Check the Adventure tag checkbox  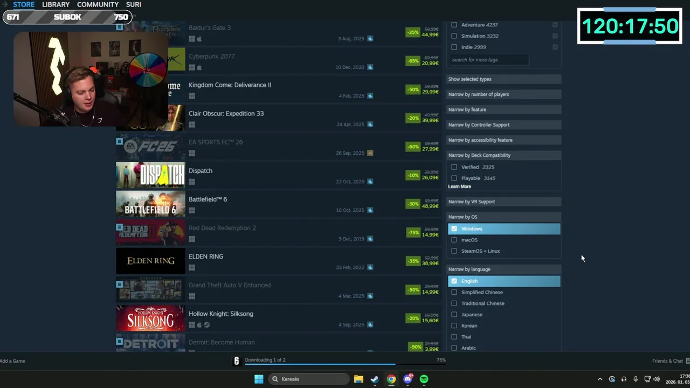point(454,25)
